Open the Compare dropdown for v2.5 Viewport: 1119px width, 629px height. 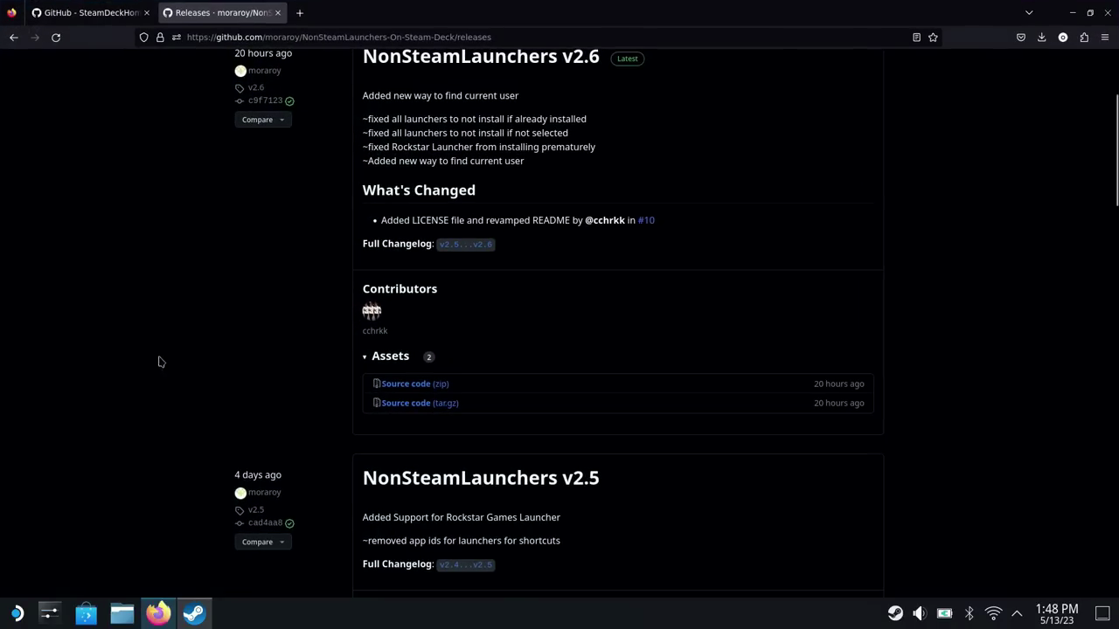[263, 542]
